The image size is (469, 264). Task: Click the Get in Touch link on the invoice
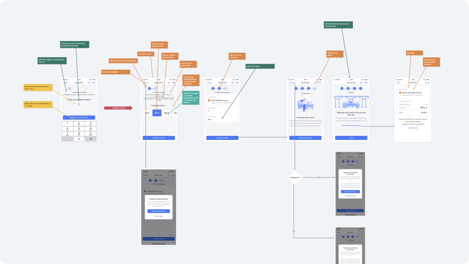(413, 128)
